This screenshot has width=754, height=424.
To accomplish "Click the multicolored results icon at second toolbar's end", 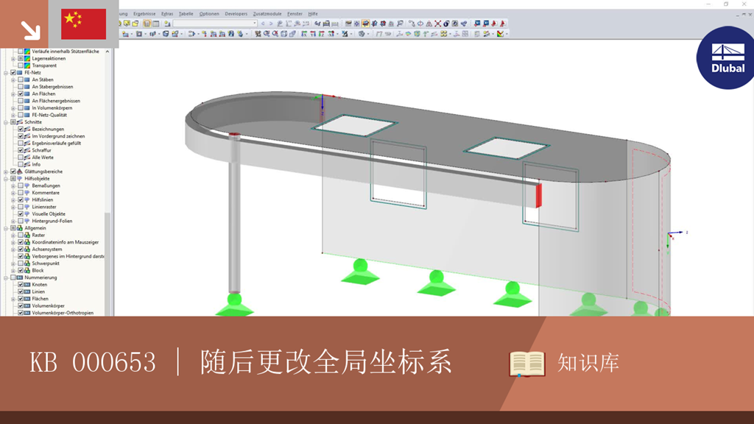I will point(501,34).
